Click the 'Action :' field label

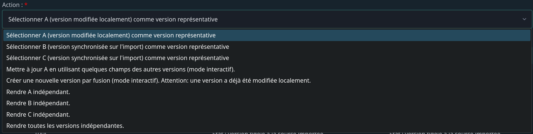pos(12,5)
